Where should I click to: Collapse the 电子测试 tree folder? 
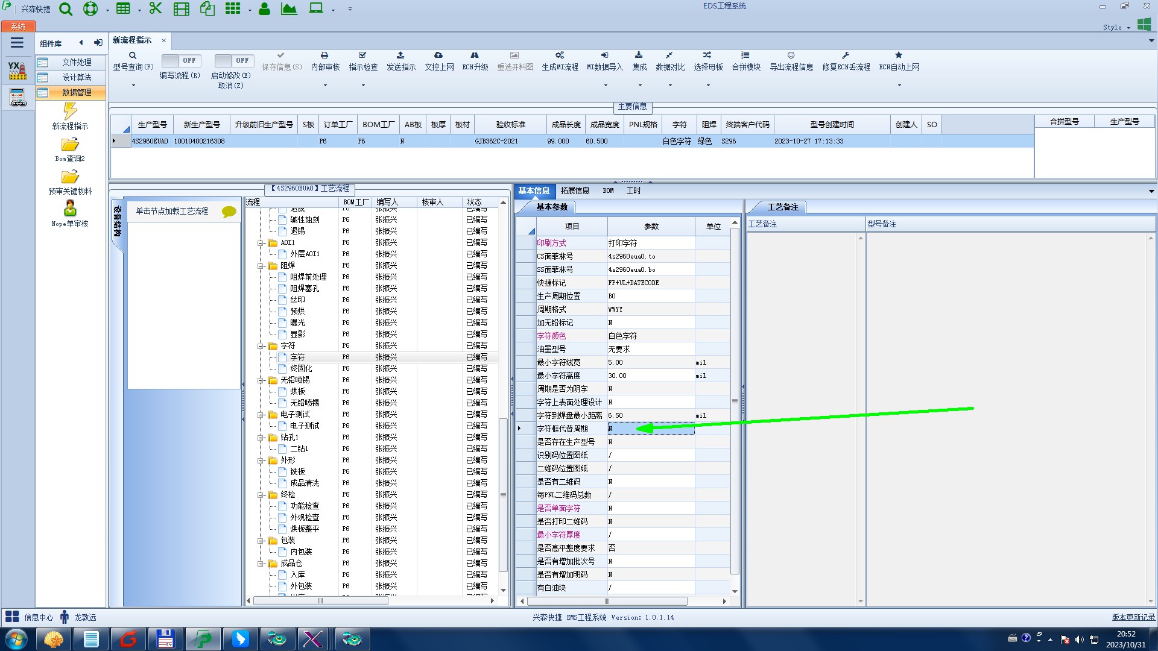pyautogui.click(x=261, y=415)
